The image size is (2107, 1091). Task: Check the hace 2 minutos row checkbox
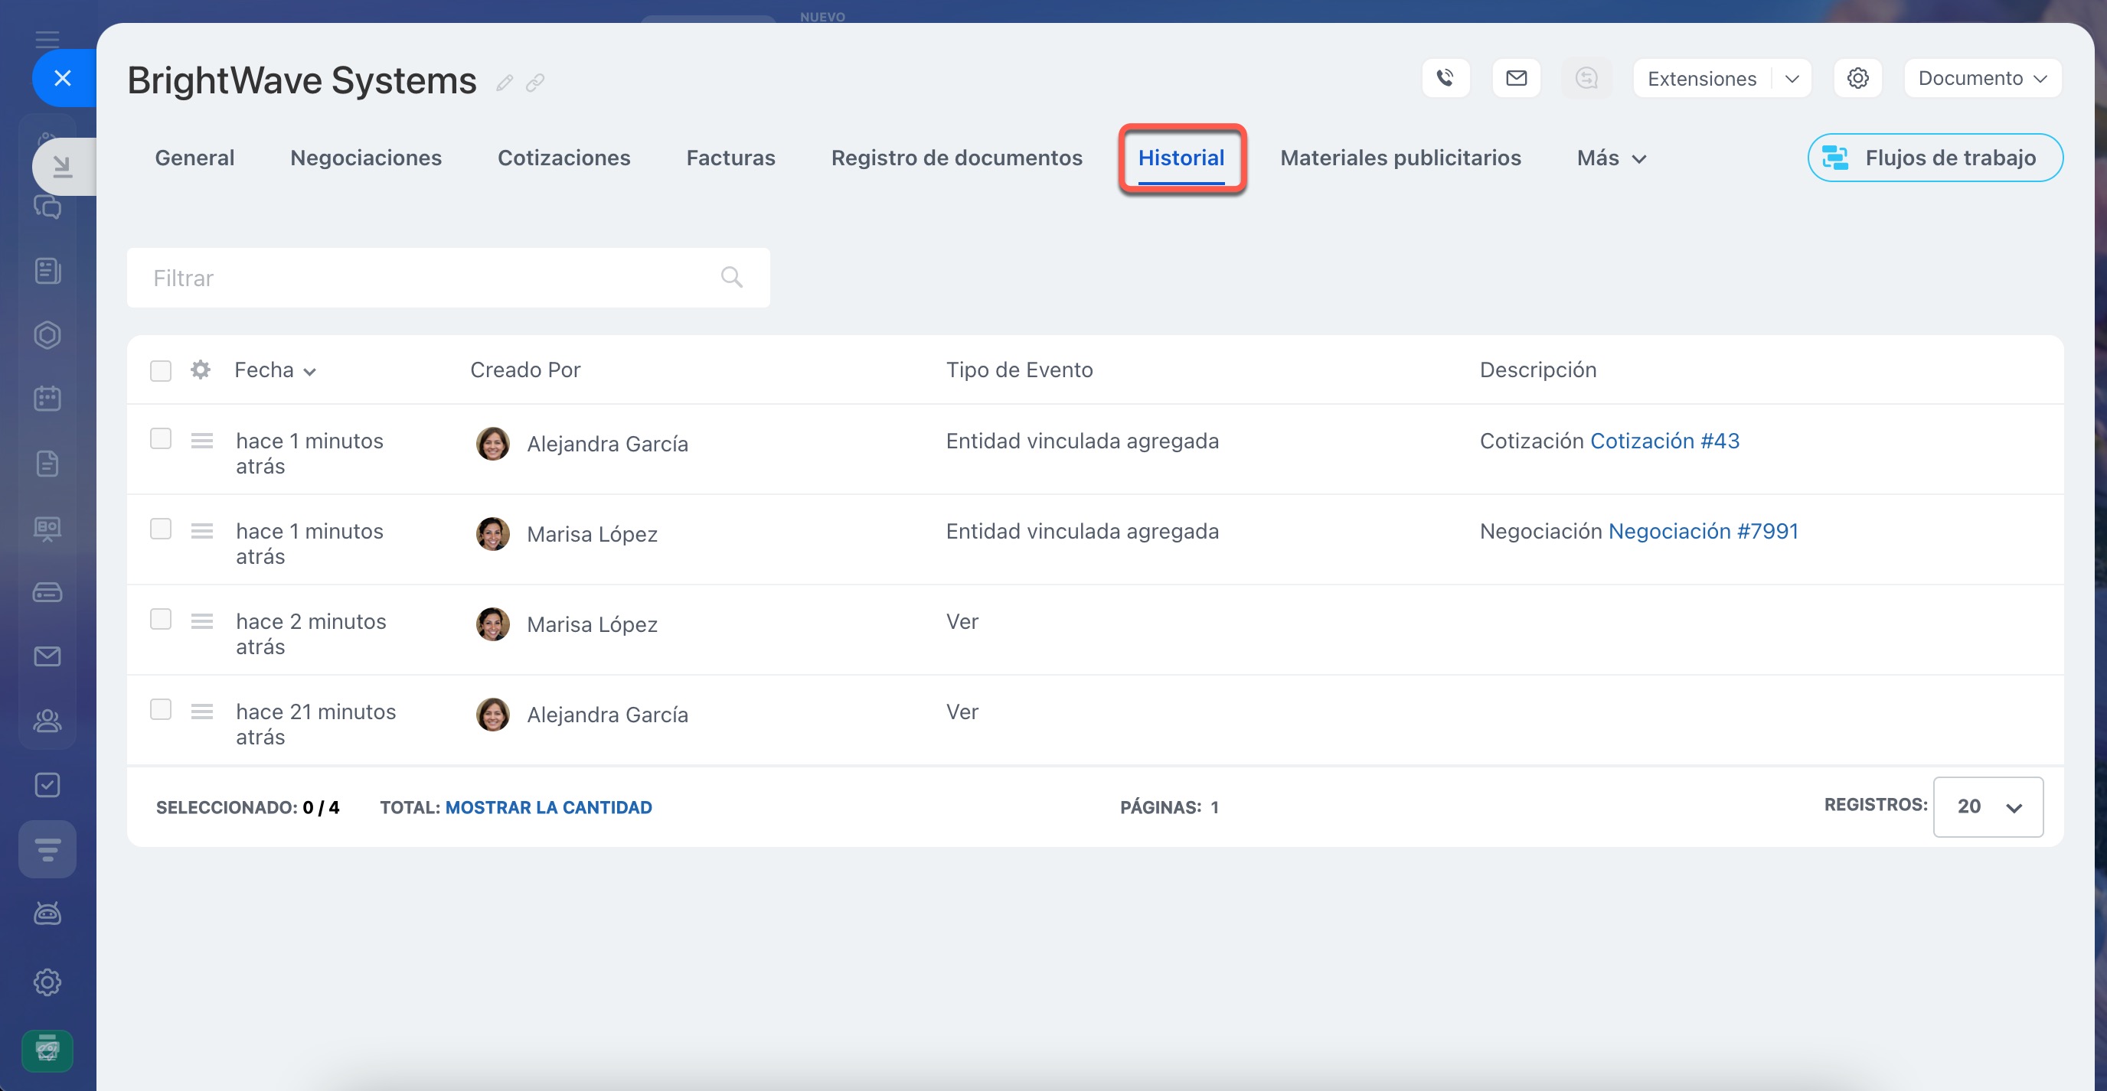(160, 620)
